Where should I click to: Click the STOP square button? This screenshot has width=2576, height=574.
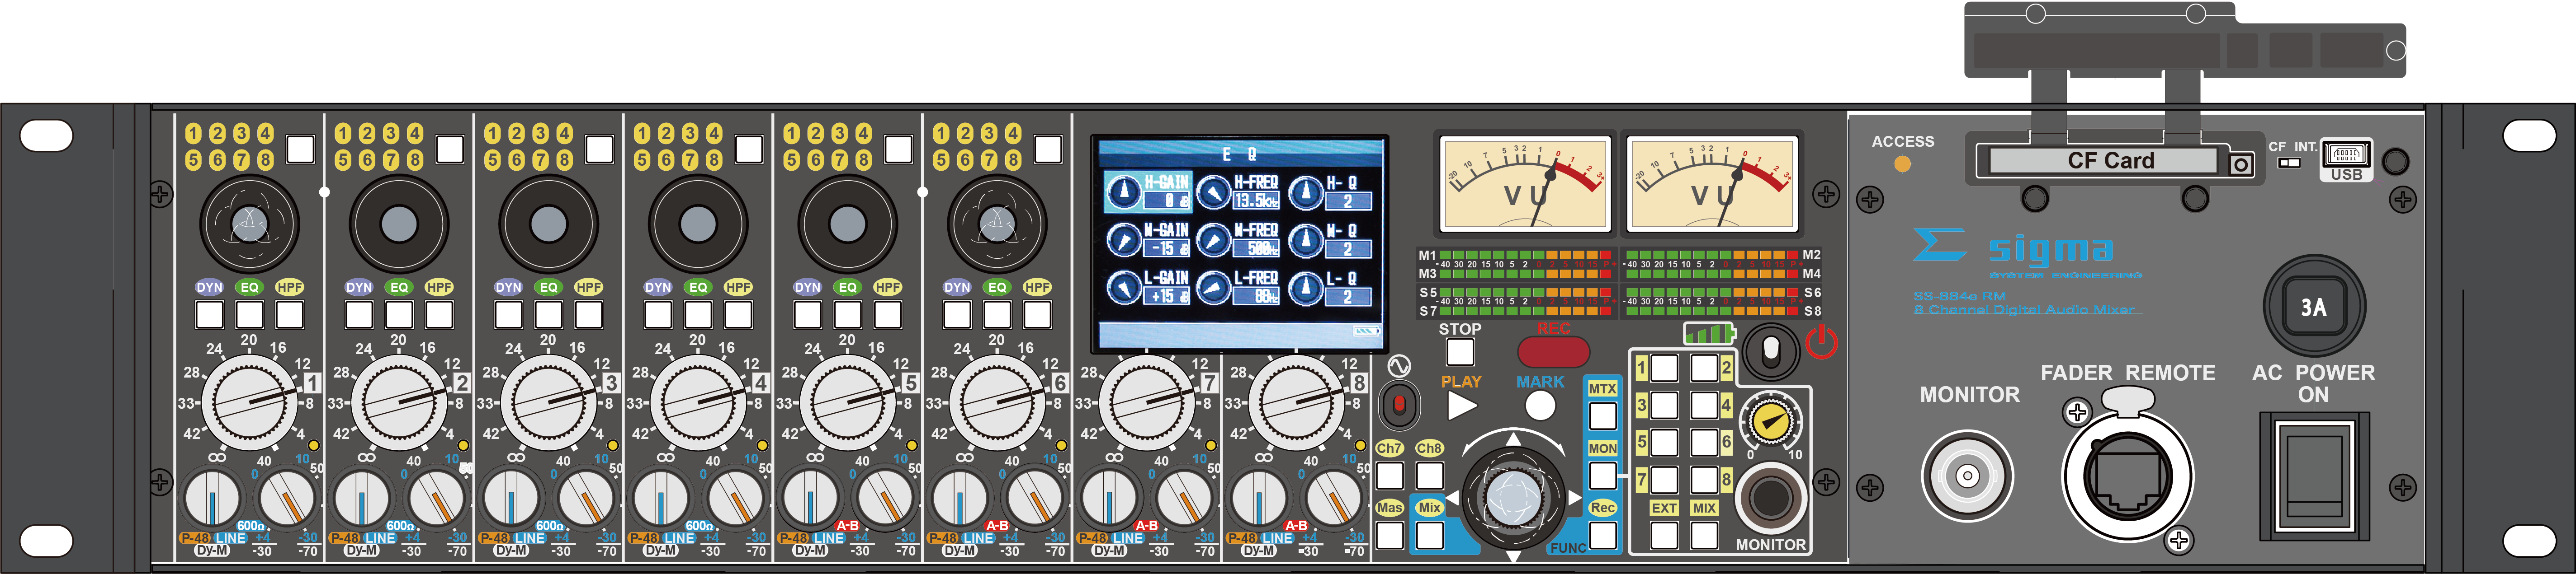[x=1460, y=351]
